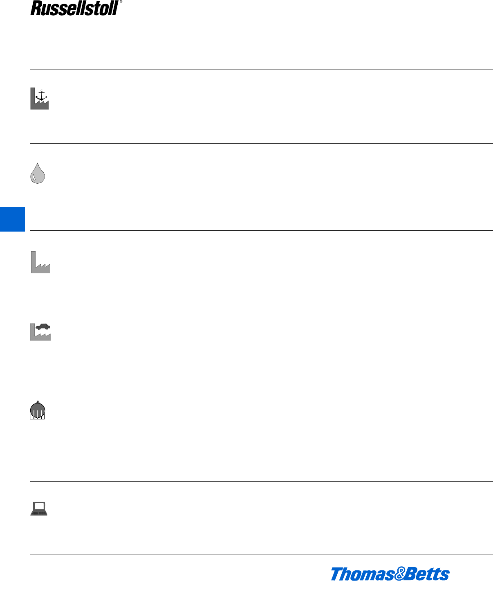
Task: Click the plain gray factory icon
Action: [x=40, y=262]
